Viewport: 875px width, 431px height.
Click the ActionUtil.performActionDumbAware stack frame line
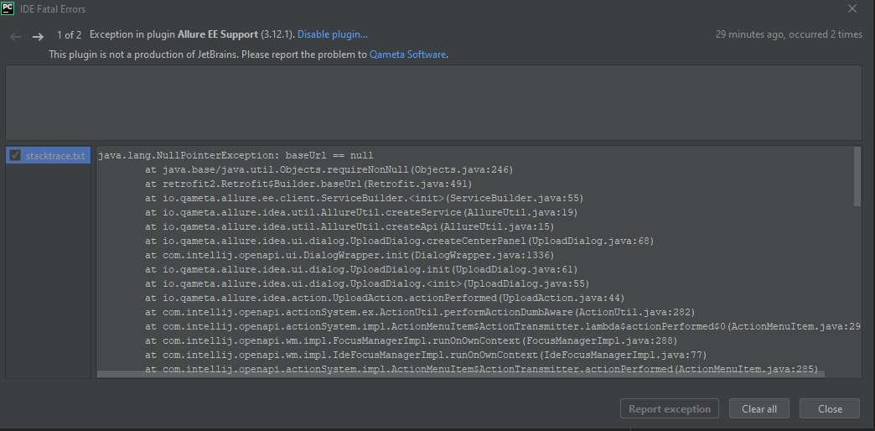tap(420, 312)
